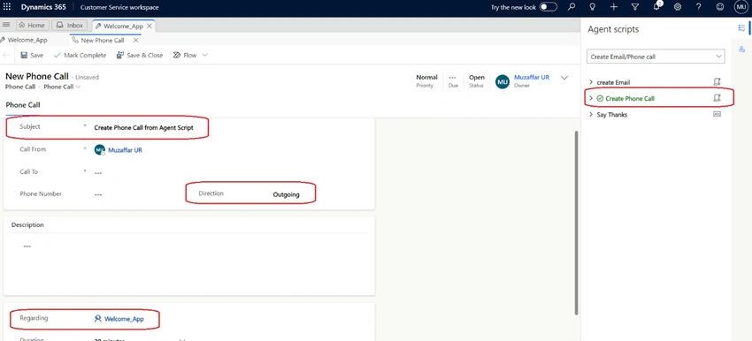Expand the Create Phone Call step
This screenshot has height=341, width=752.
click(591, 98)
